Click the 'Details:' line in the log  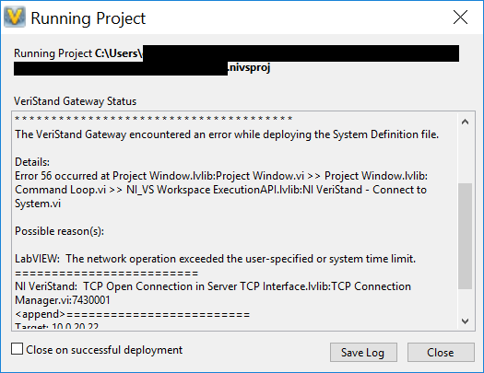(x=32, y=162)
